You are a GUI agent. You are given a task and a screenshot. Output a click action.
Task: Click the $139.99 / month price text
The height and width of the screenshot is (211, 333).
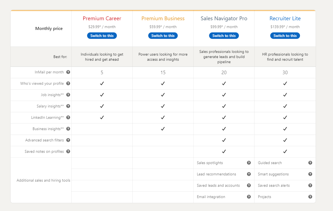(285, 27)
